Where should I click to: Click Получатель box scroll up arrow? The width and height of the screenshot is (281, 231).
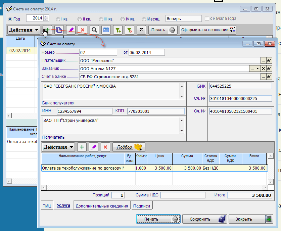click(x=182, y=121)
